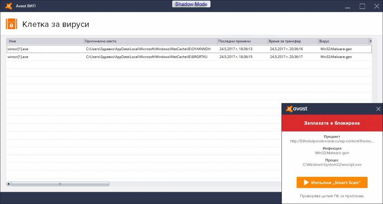Image resolution: width=383 pixels, height=204 pixels.
Task: Click the path ending with 8IRGRTKU
Action: tap(147, 57)
